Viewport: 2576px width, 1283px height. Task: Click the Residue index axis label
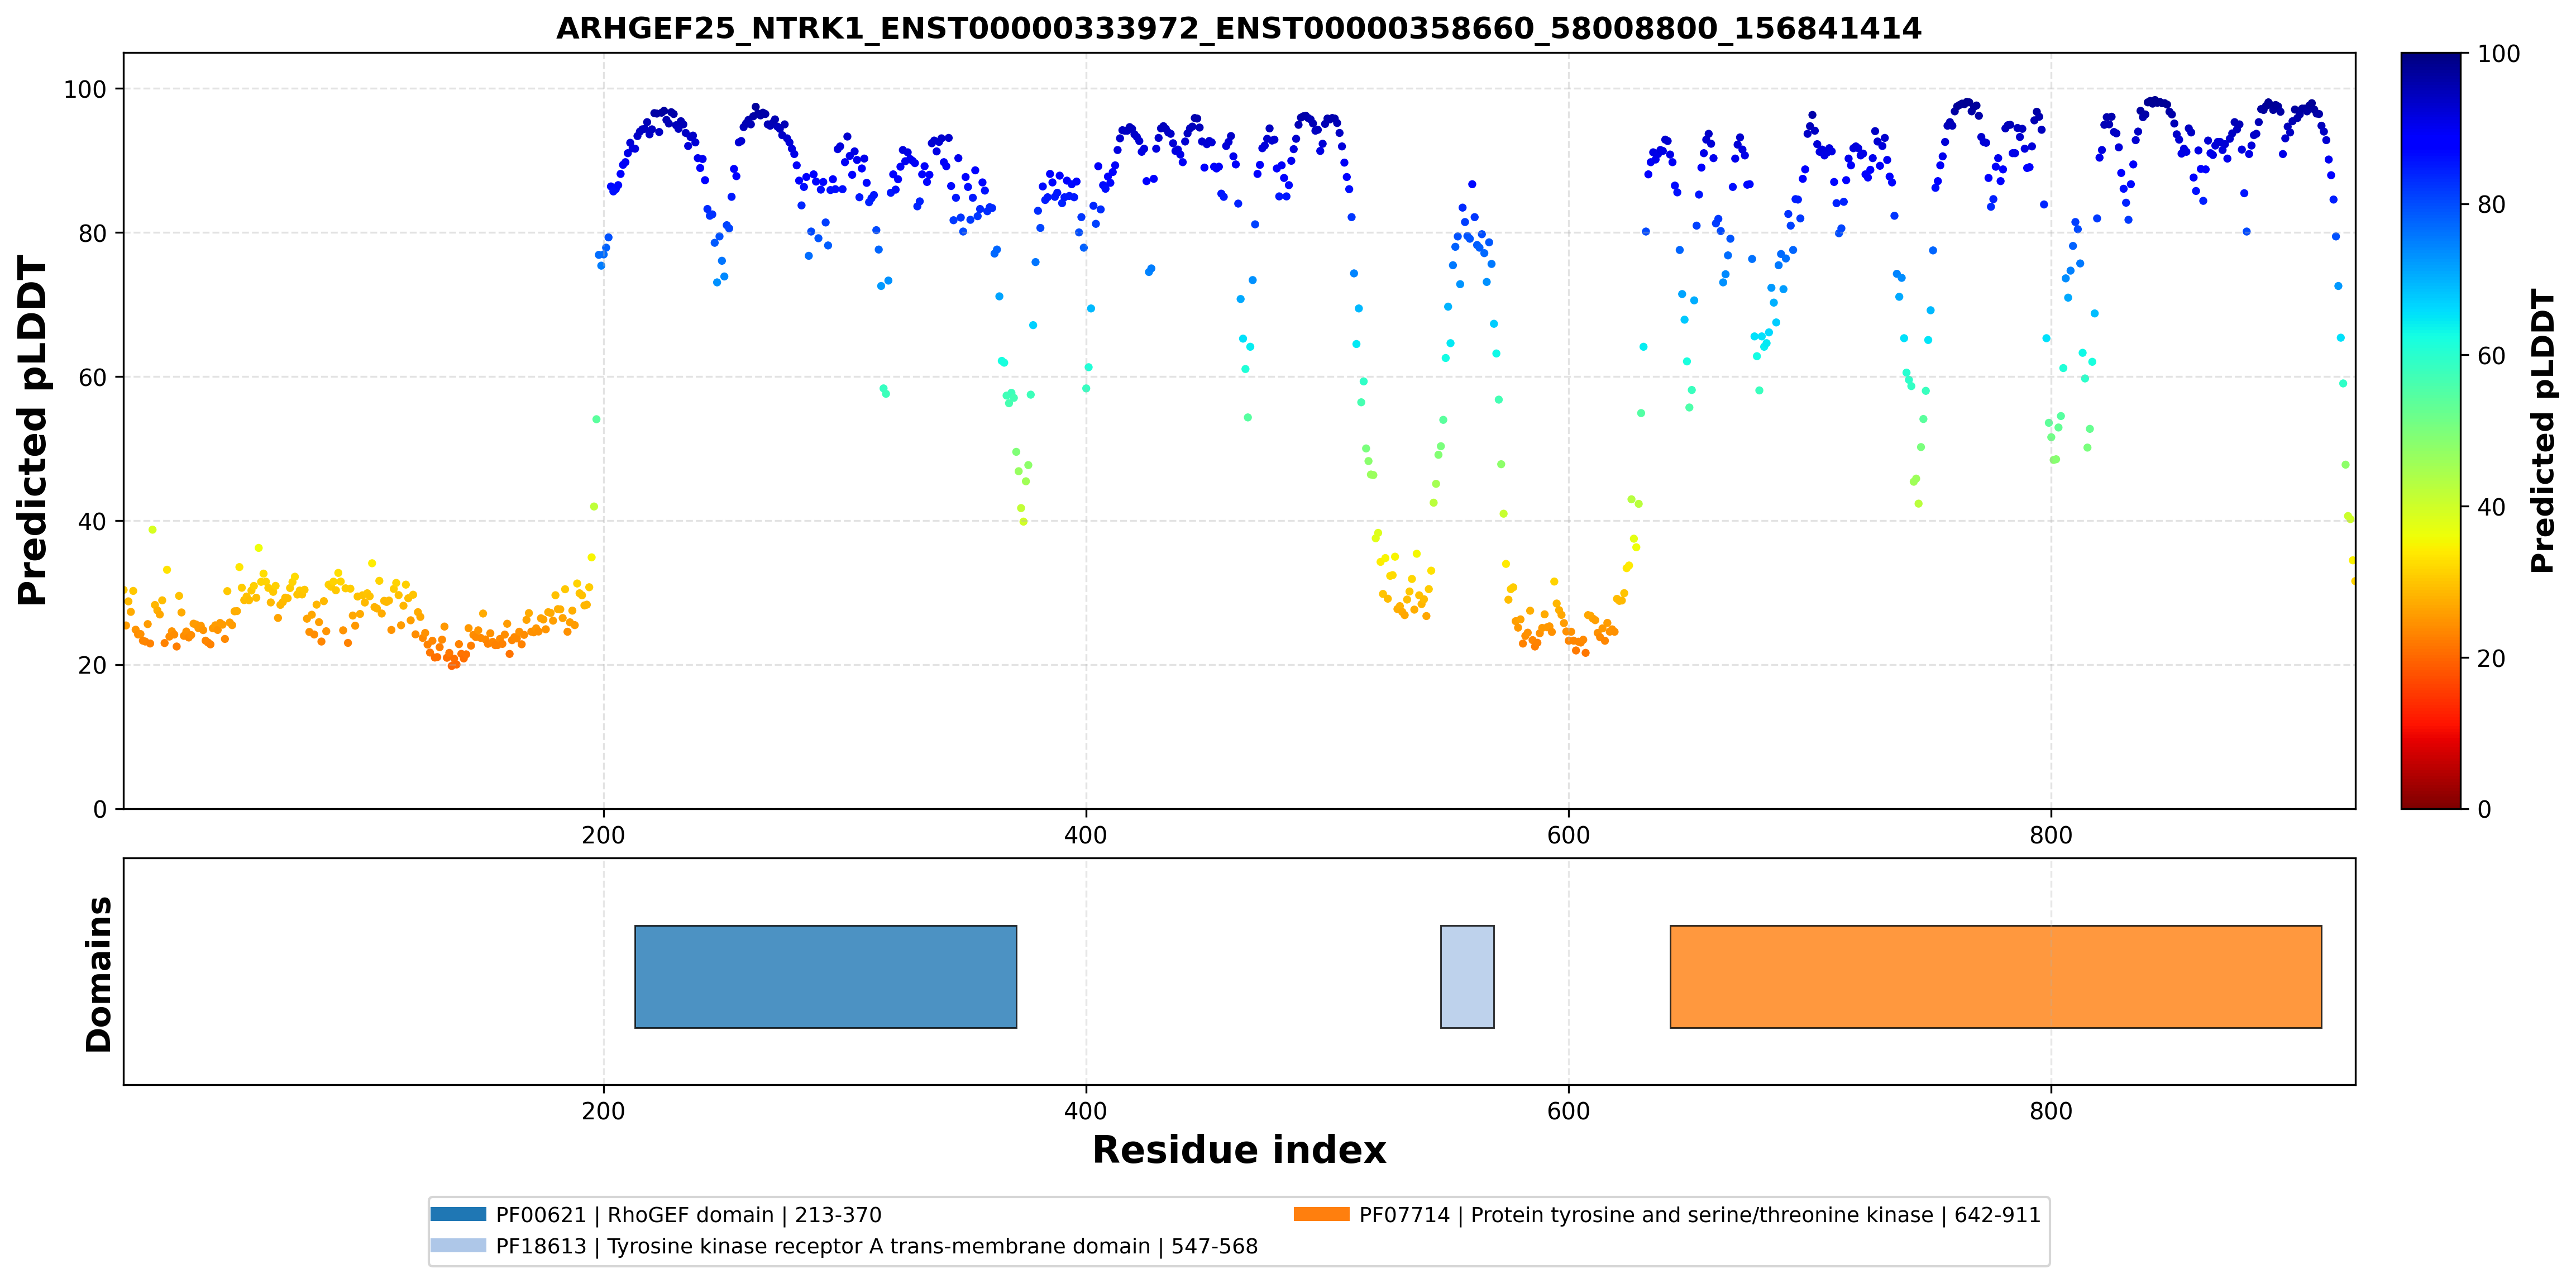pos(1238,1150)
